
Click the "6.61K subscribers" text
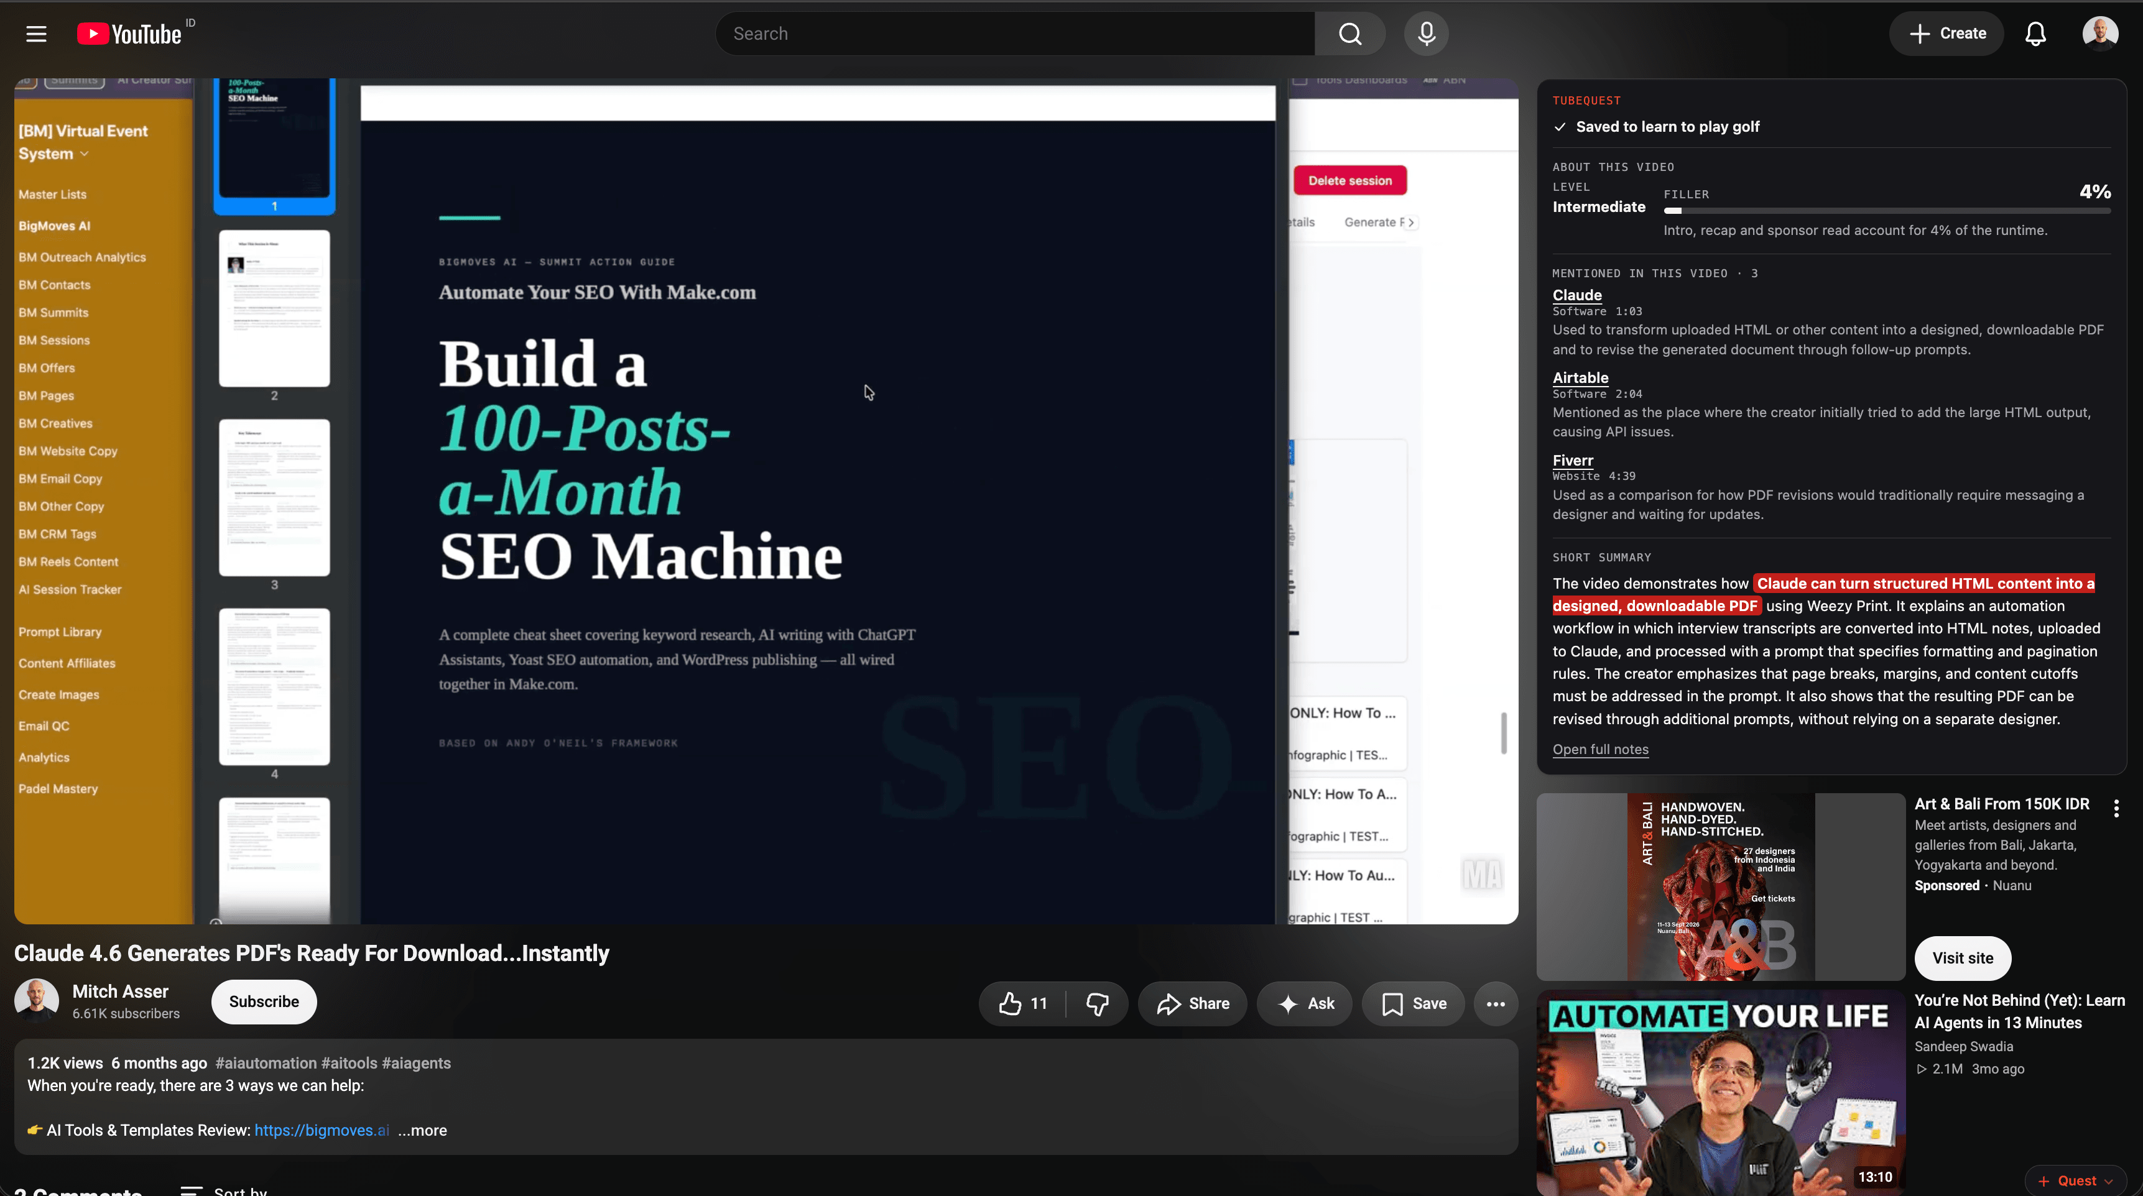126,1014
